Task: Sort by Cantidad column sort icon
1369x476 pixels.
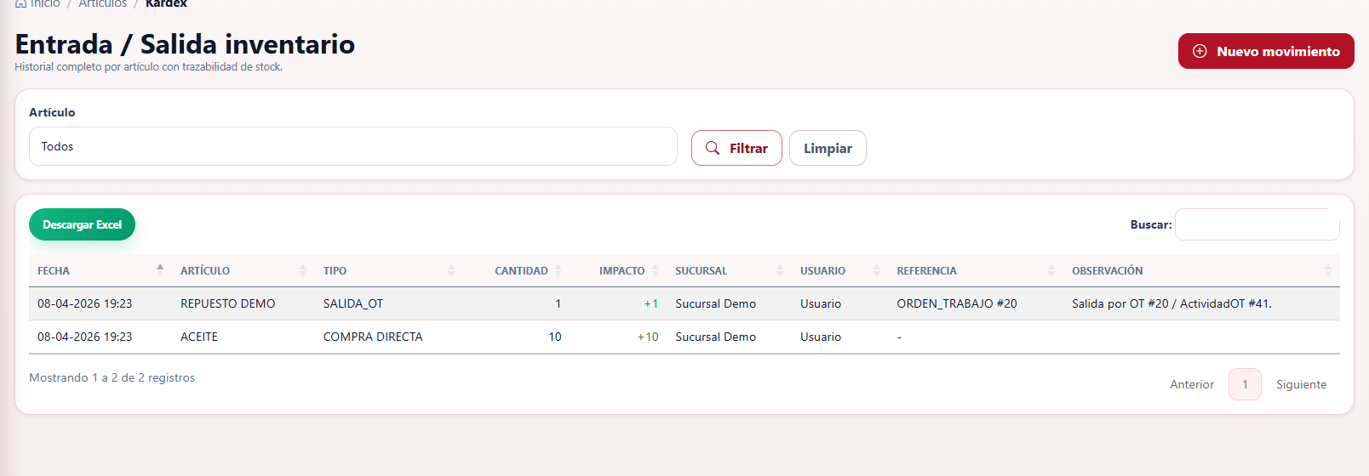Action: click(x=558, y=270)
